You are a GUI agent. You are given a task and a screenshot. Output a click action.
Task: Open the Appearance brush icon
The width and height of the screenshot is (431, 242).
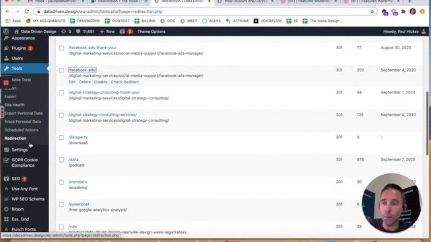[6, 38]
